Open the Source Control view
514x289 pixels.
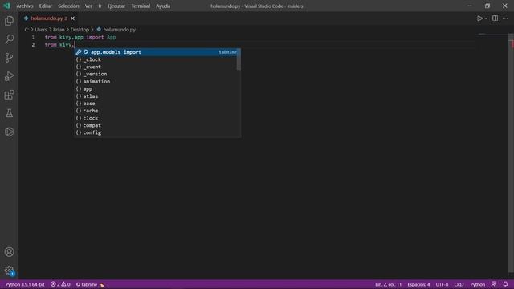click(x=9, y=58)
